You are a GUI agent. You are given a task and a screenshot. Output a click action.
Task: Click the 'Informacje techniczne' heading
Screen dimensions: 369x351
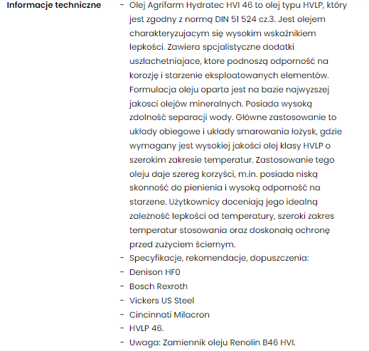[x=54, y=5]
